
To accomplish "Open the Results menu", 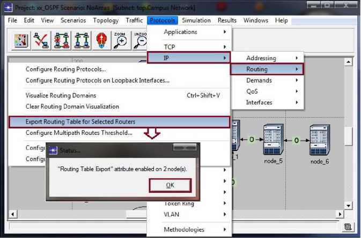I will (227, 20).
